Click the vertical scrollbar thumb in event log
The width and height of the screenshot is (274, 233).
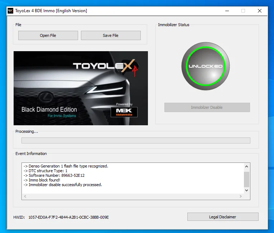pyautogui.click(x=246, y=179)
